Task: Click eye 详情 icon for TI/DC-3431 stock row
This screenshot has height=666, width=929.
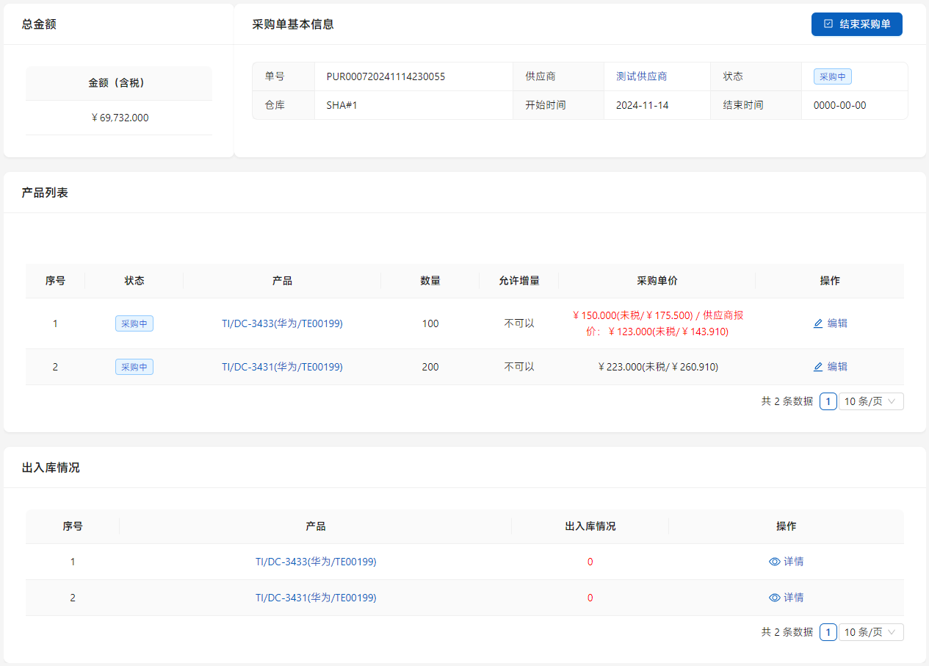Action: point(774,598)
